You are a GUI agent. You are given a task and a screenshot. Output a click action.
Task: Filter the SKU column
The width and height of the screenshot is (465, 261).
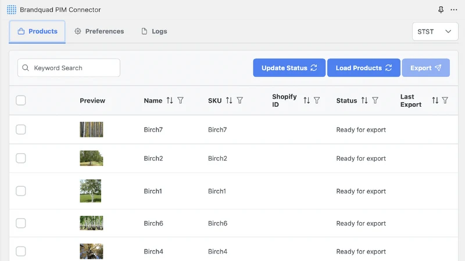240,100
